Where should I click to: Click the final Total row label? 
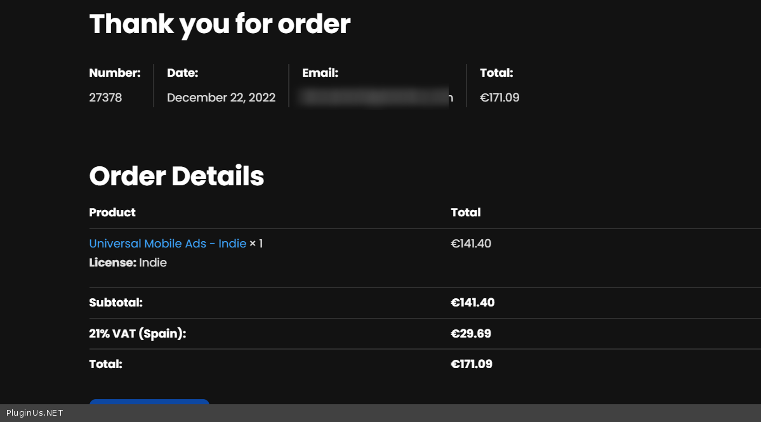pos(105,364)
